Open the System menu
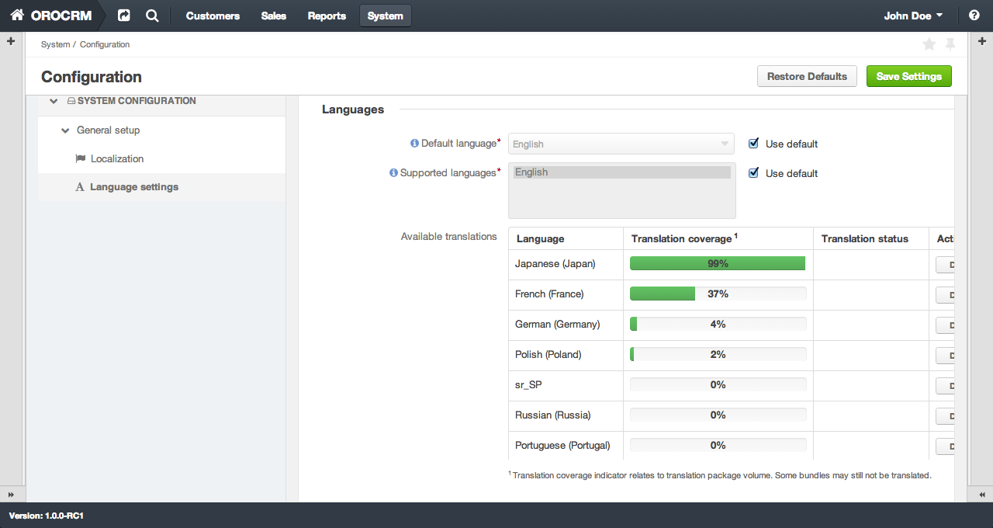Image resolution: width=993 pixels, height=528 pixels. click(386, 16)
